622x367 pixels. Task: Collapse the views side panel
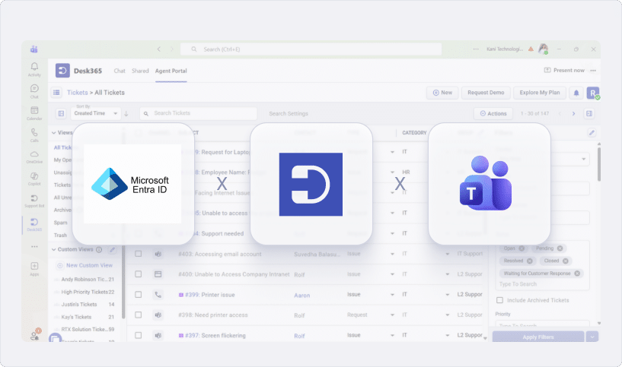click(61, 114)
